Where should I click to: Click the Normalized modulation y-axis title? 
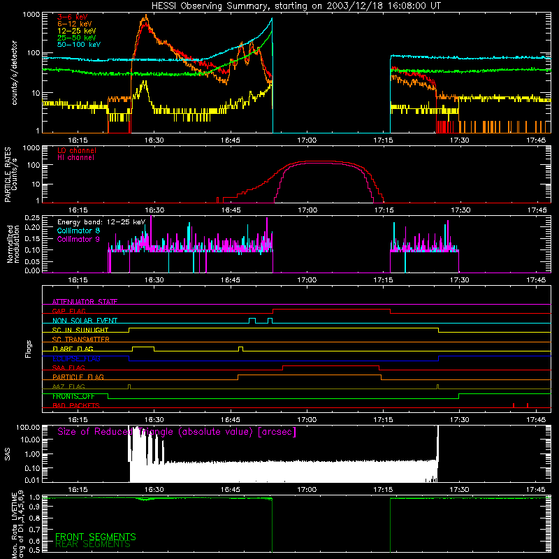click(x=13, y=244)
